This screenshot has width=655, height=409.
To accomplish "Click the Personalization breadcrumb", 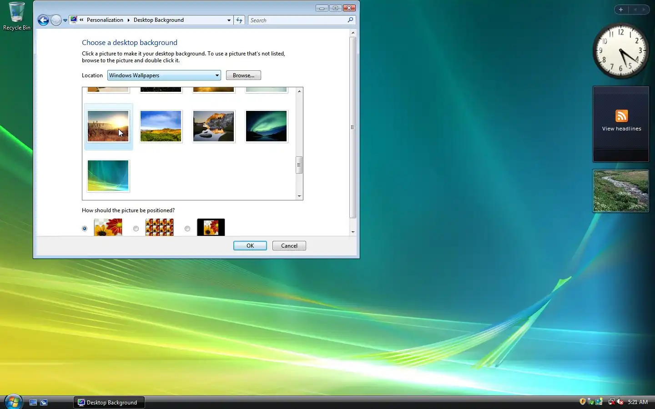I will (105, 20).
